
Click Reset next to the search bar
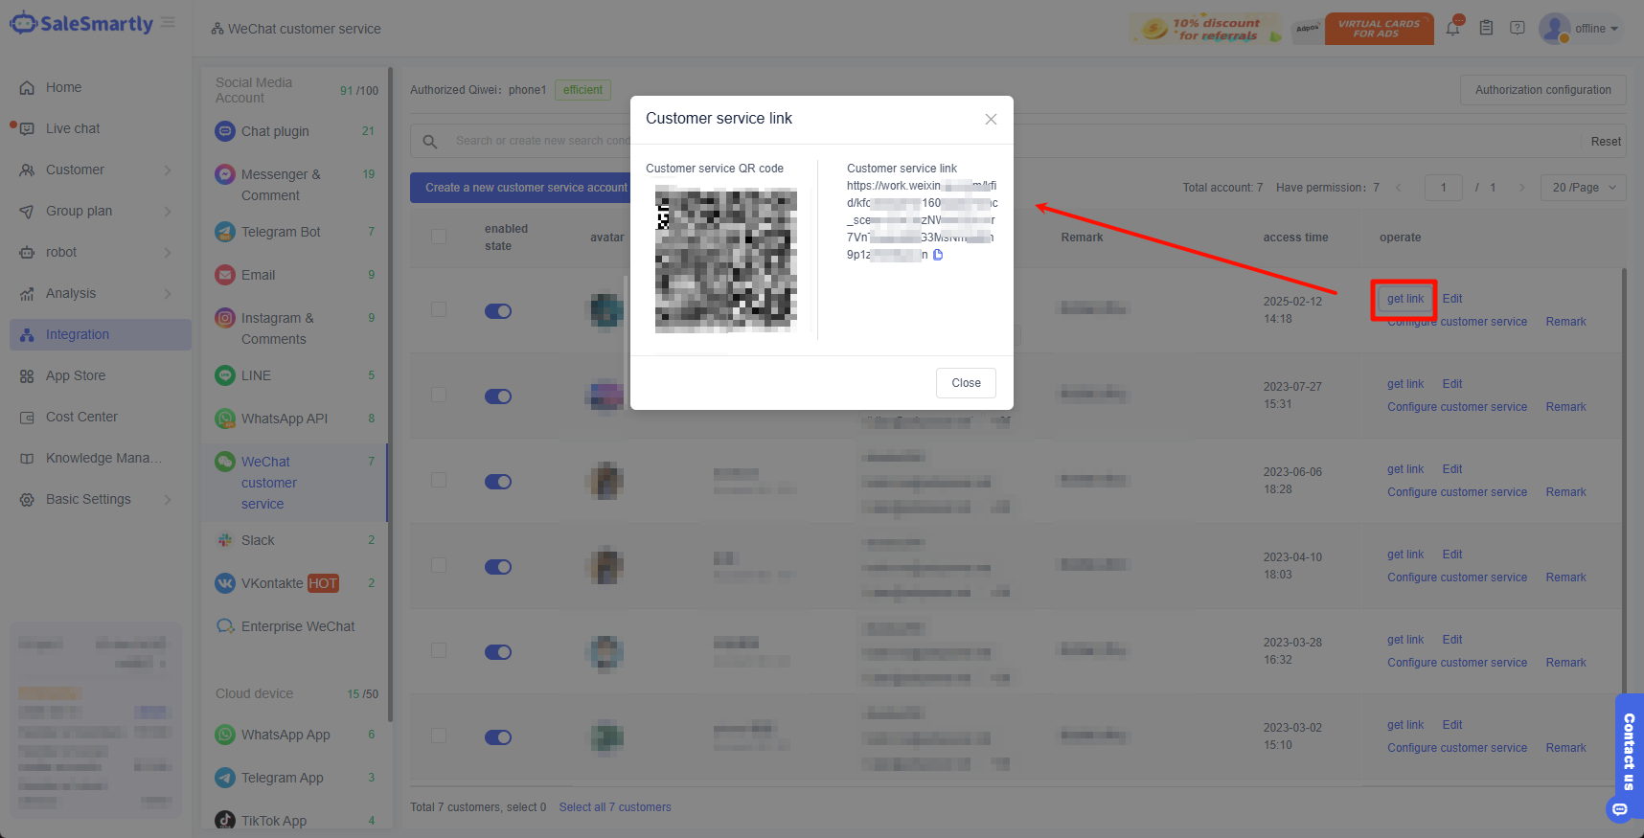(x=1606, y=142)
